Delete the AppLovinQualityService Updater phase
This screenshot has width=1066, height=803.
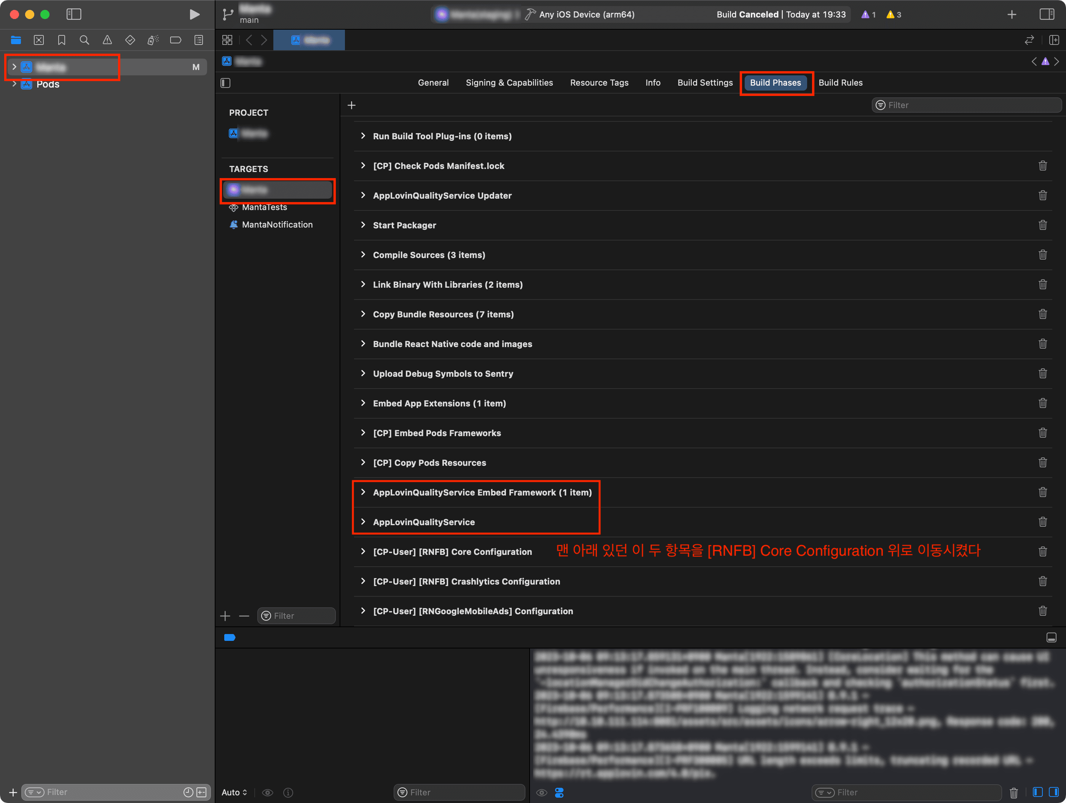click(x=1042, y=195)
